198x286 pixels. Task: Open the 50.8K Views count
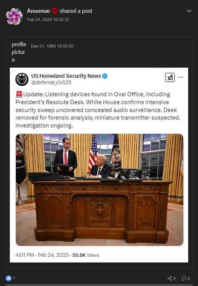[86, 255]
